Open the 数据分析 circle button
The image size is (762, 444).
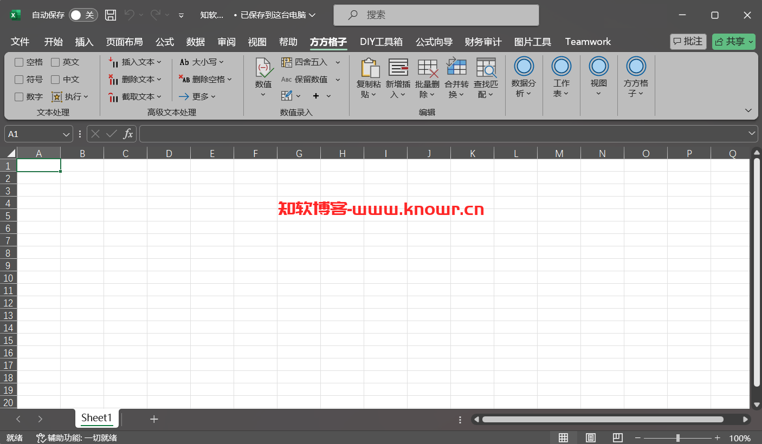pyautogui.click(x=524, y=77)
